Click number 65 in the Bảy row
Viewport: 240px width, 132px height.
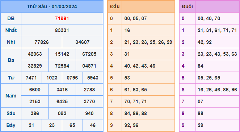pyautogui.click(x=72, y=125)
